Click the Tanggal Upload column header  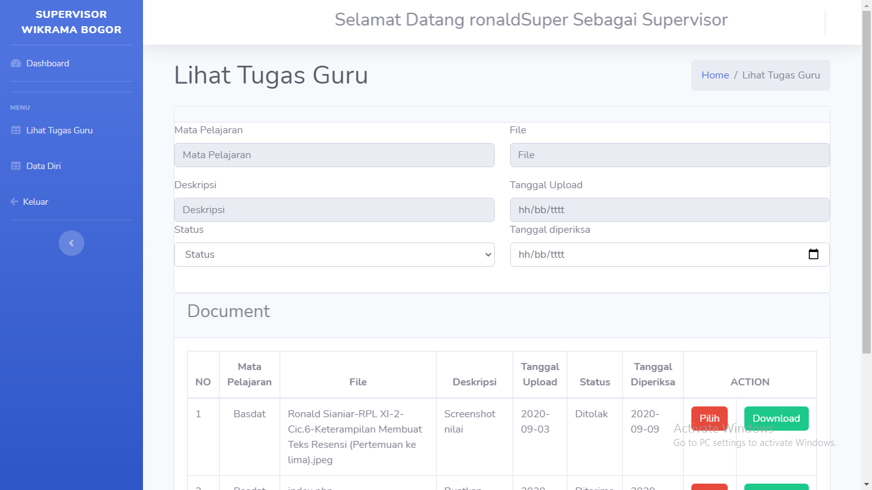(x=540, y=375)
